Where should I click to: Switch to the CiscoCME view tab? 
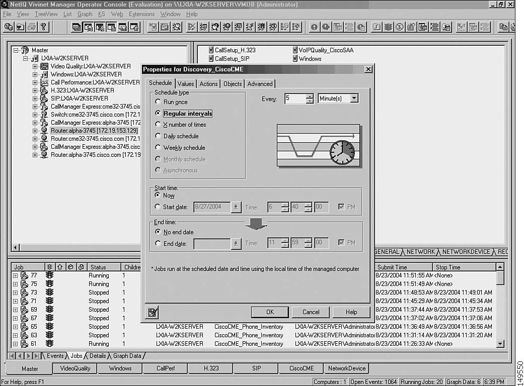coord(302,368)
